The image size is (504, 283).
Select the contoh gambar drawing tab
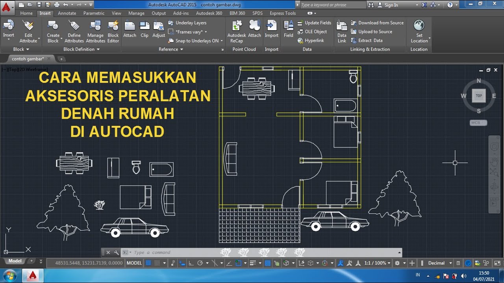[x=30, y=59]
